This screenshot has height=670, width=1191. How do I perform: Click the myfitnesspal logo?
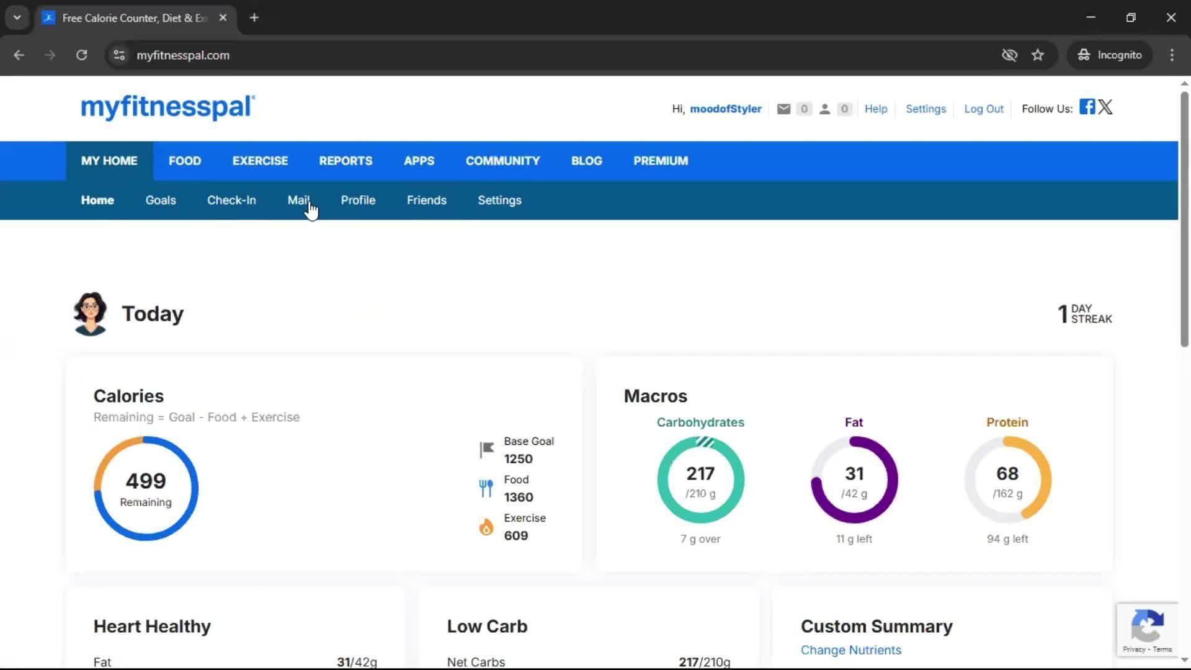pyautogui.click(x=167, y=107)
